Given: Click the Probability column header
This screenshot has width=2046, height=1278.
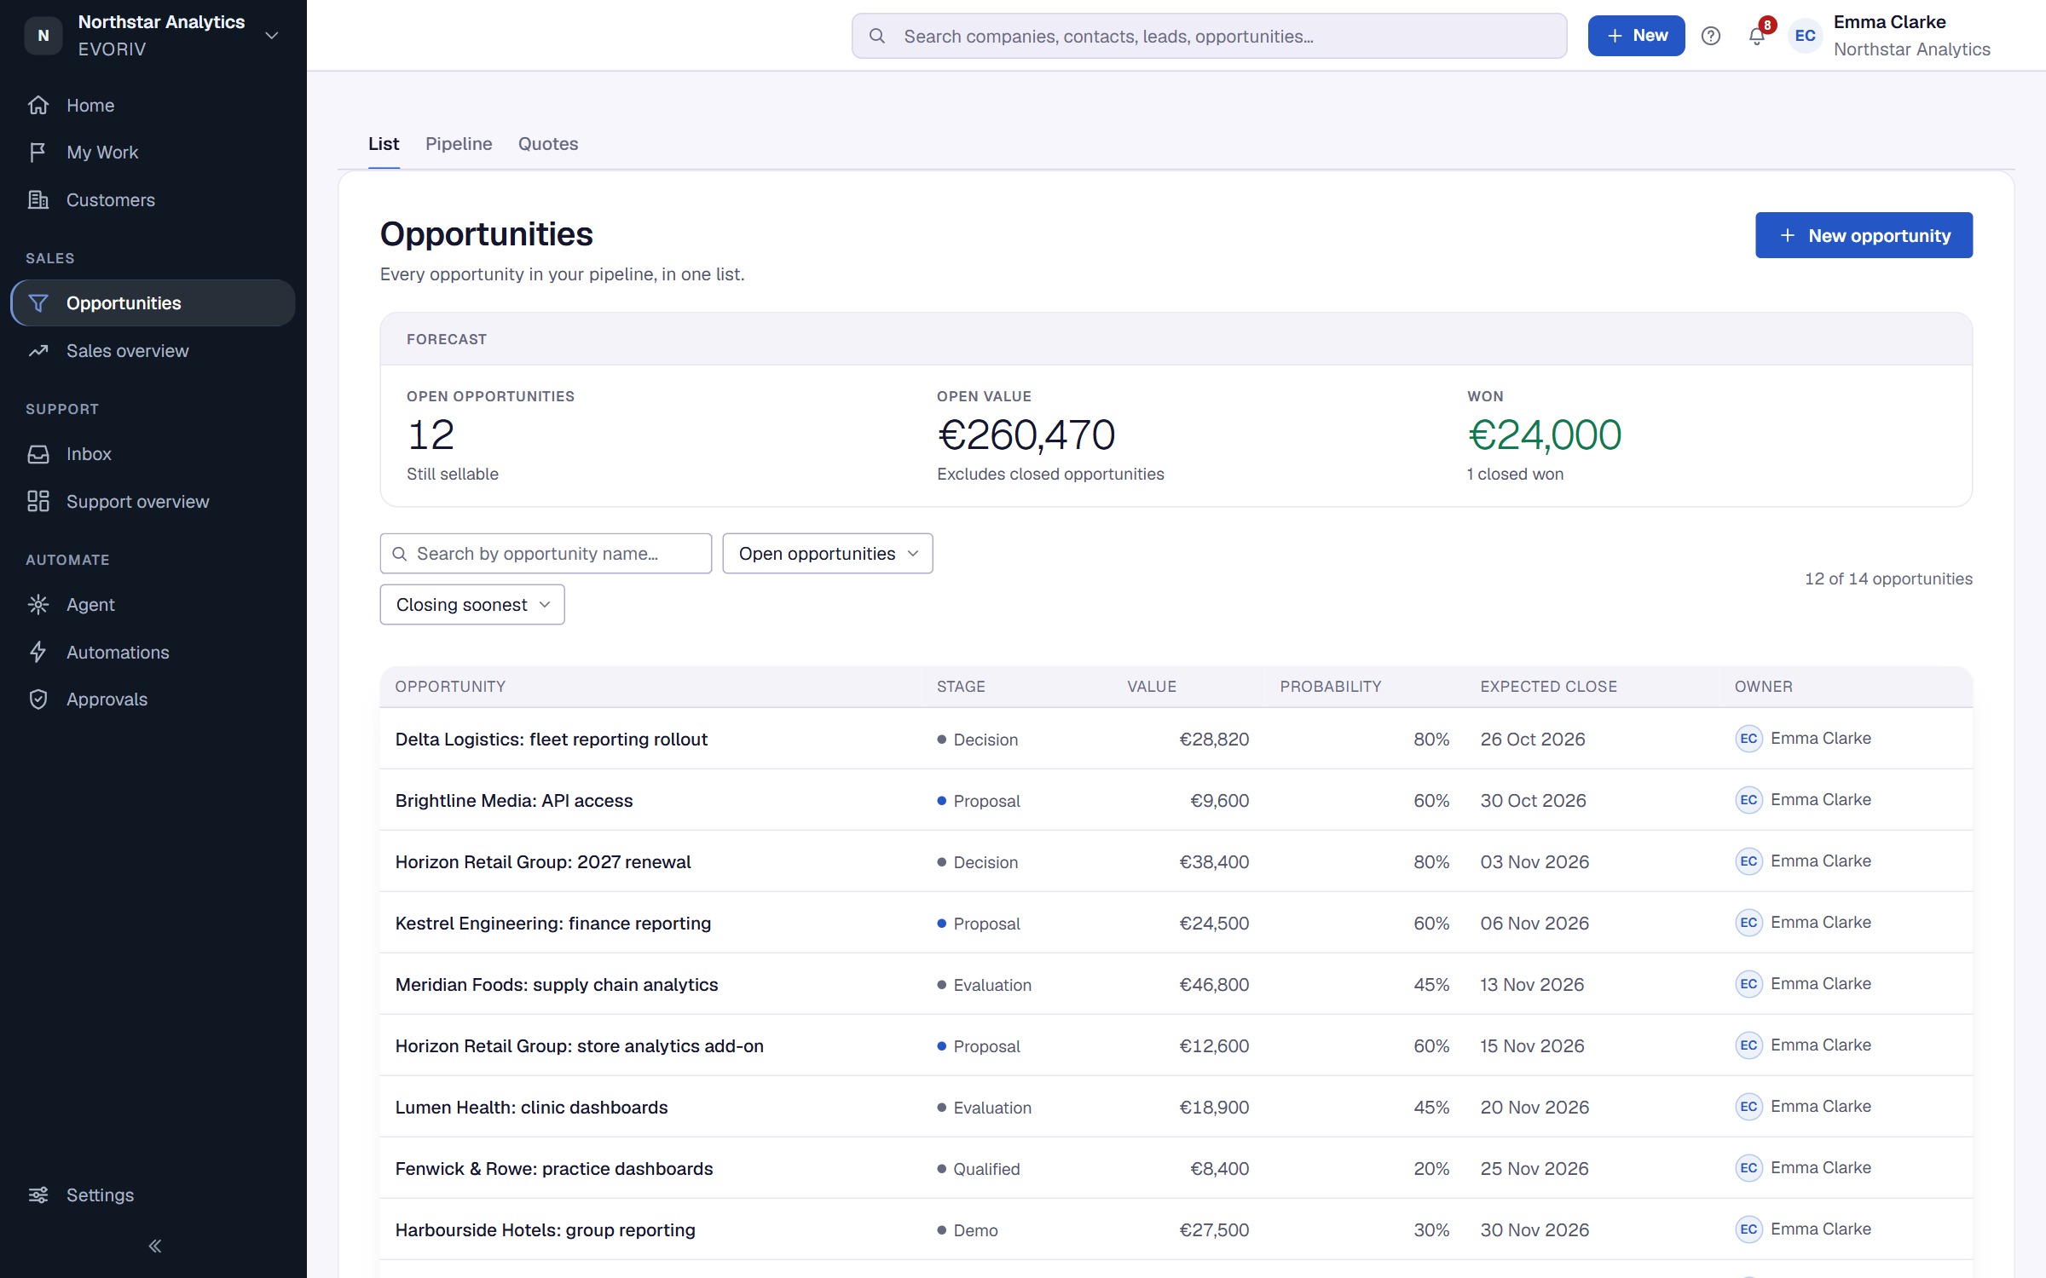Looking at the screenshot, I should pos(1331,687).
